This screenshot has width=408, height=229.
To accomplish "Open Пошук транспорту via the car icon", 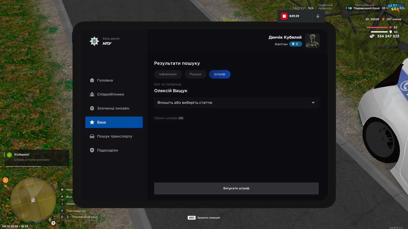I will point(92,136).
